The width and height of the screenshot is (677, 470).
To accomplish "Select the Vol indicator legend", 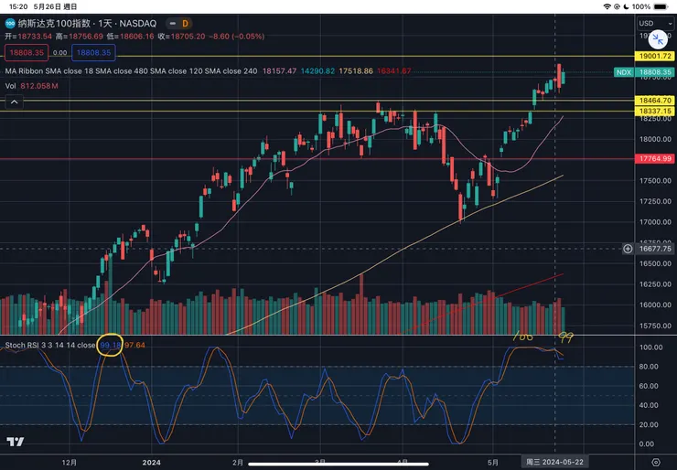I will pos(10,86).
